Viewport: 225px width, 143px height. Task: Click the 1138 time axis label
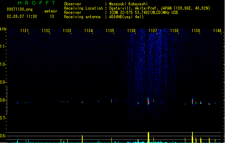click(174, 31)
